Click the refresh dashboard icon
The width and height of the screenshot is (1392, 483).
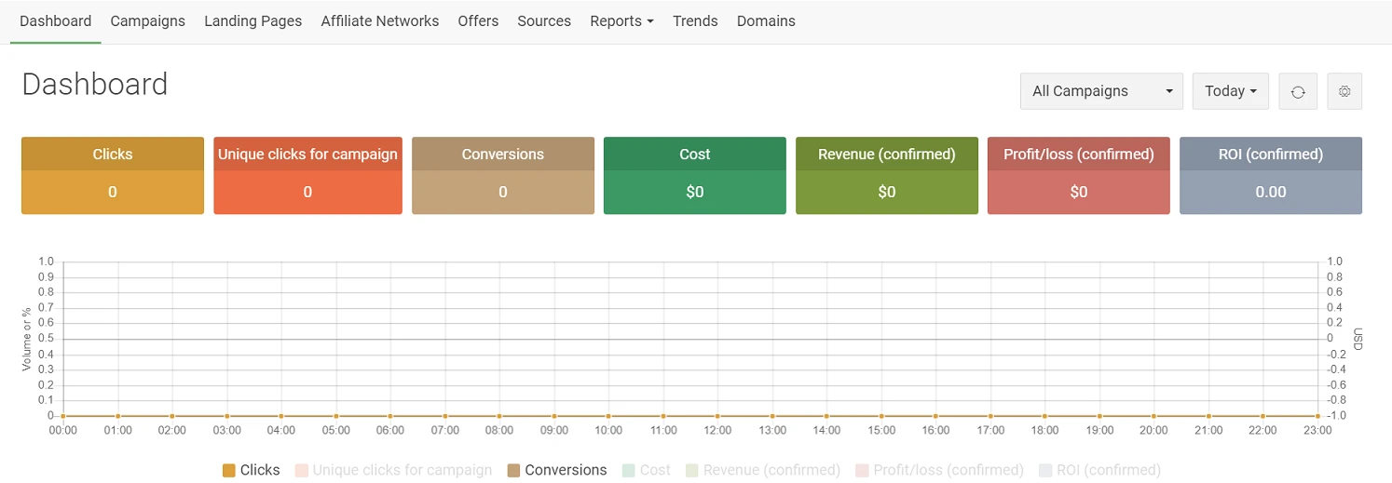[x=1298, y=91]
